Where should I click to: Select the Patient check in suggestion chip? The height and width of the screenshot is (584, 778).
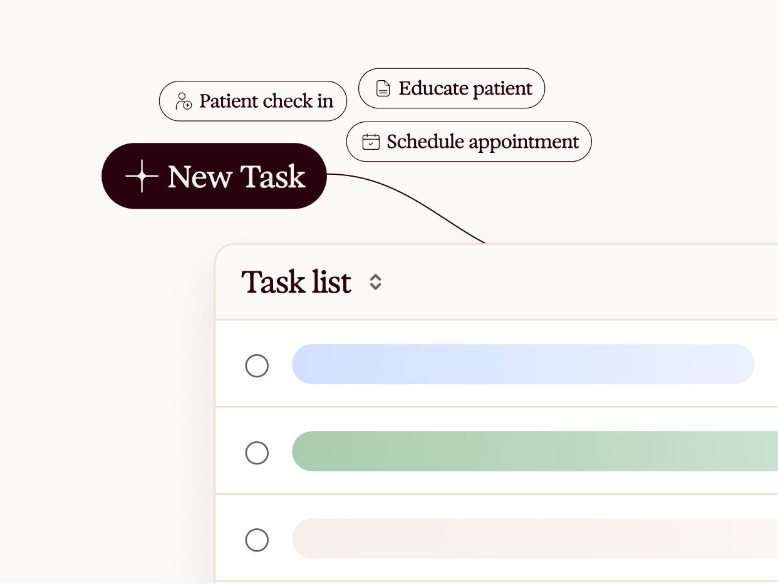pyautogui.click(x=253, y=101)
